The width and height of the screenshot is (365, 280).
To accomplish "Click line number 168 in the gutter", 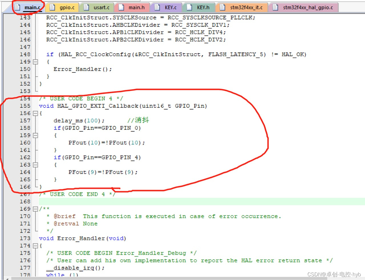I will point(25,202).
